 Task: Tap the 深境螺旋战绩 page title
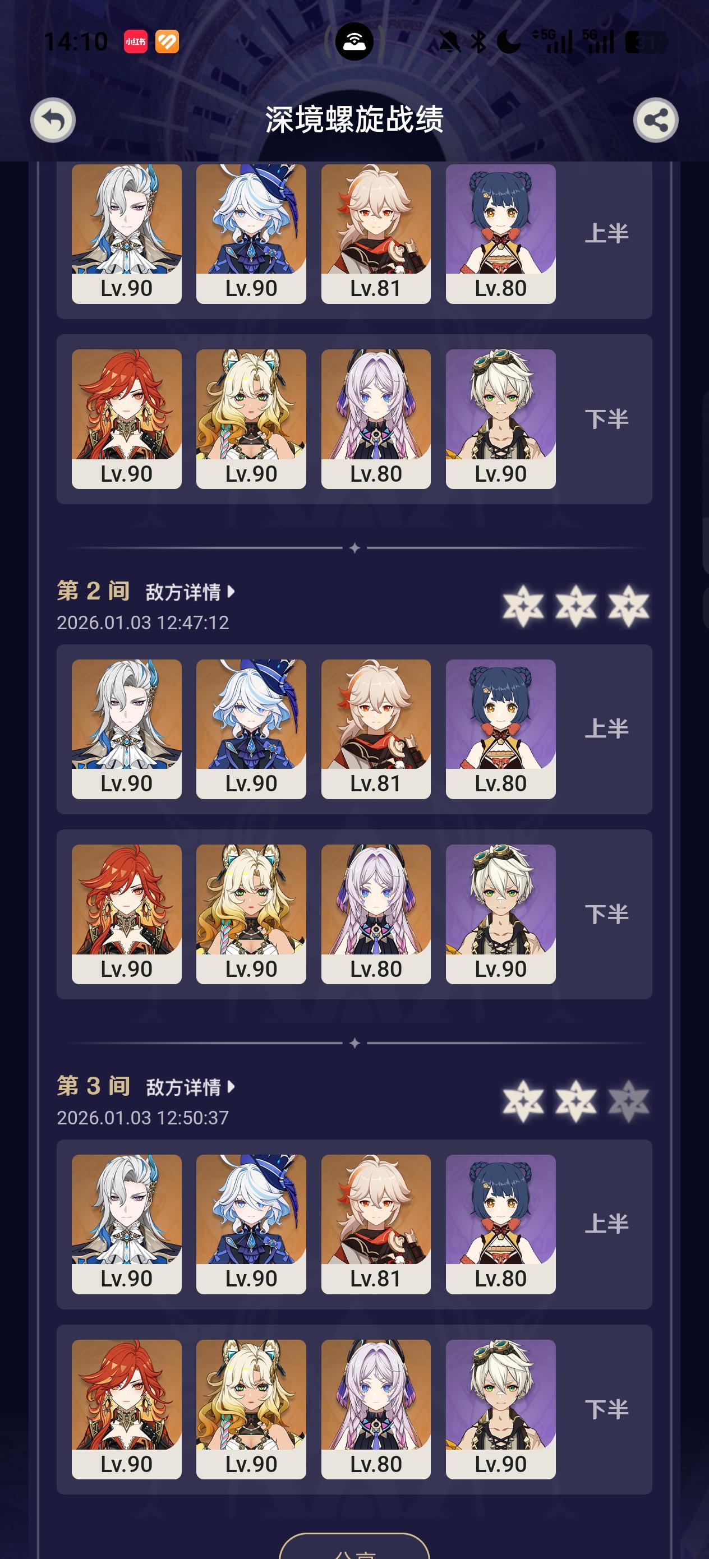[354, 119]
